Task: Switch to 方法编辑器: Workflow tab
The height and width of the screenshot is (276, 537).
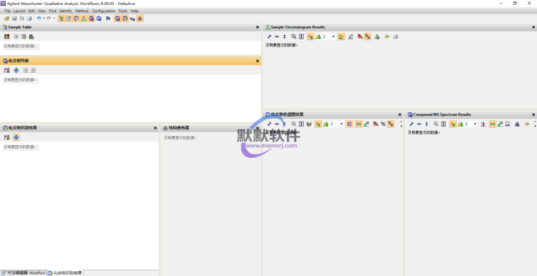Action: [24, 273]
